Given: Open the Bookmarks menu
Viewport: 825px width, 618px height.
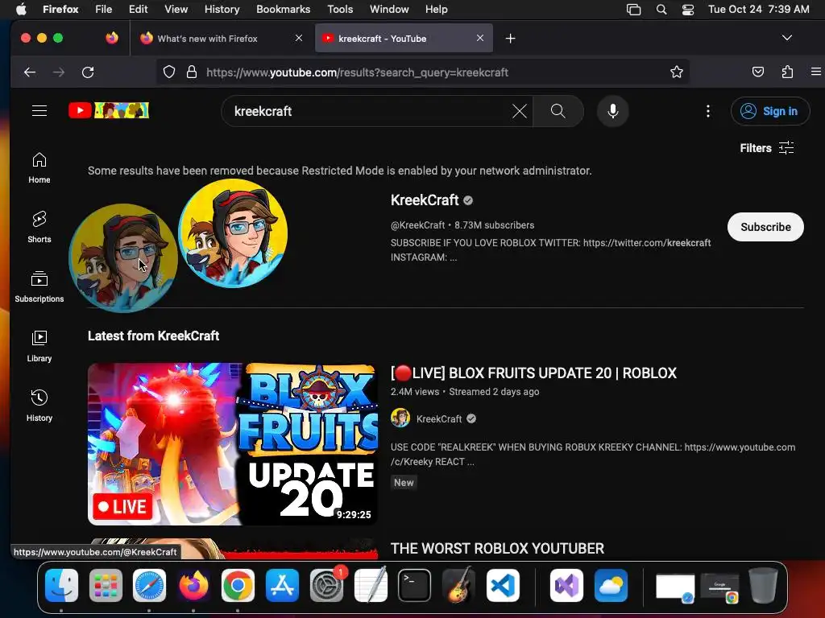Looking at the screenshot, I should [283, 10].
